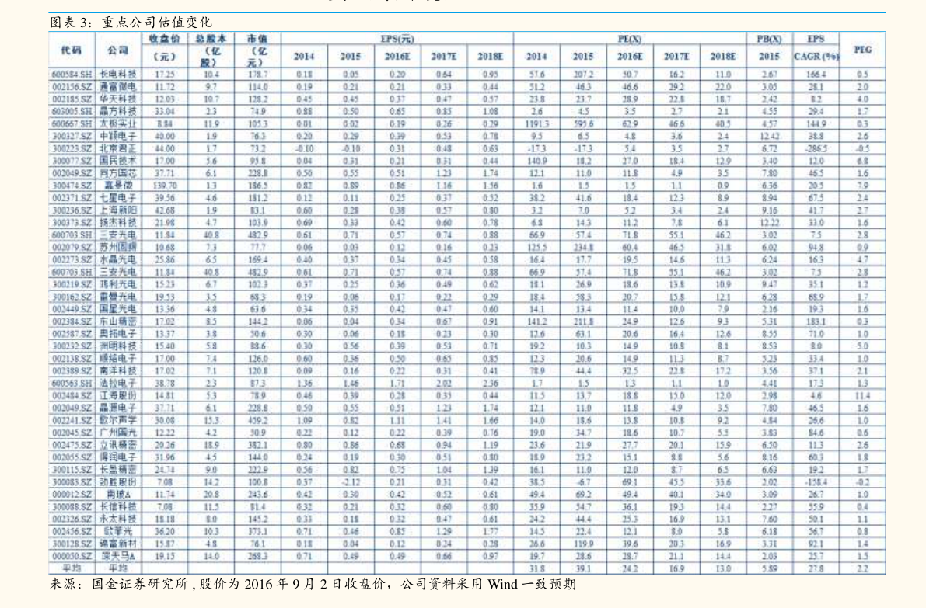Select stock code 600667.SH
Viewport: 926px width, 608px height.
point(72,123)
